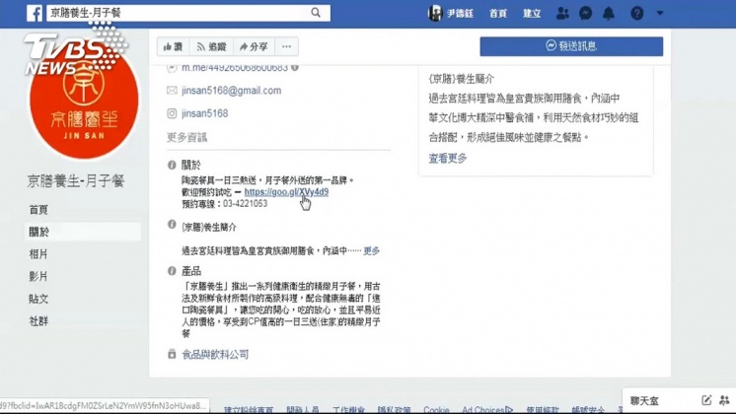The width and height of the screenshot is (736, 414).
Task: Open the friend requests icon
Action: tap(562, 13)
